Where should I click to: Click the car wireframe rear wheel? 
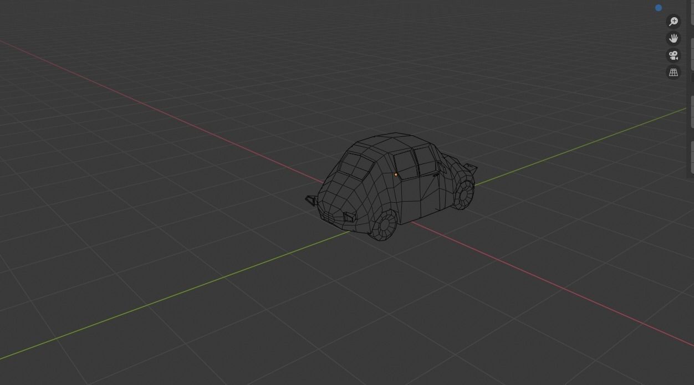[384, 224]
